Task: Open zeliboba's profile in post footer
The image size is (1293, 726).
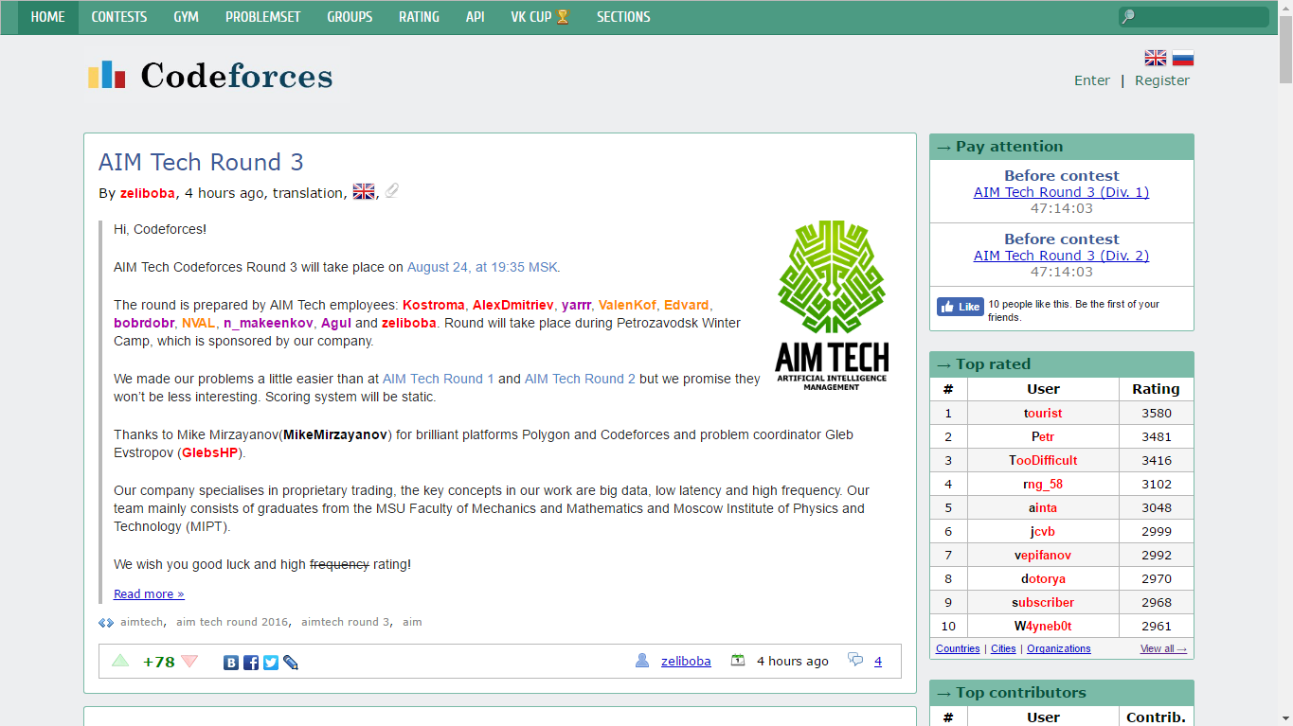Action: pos(686,662)
